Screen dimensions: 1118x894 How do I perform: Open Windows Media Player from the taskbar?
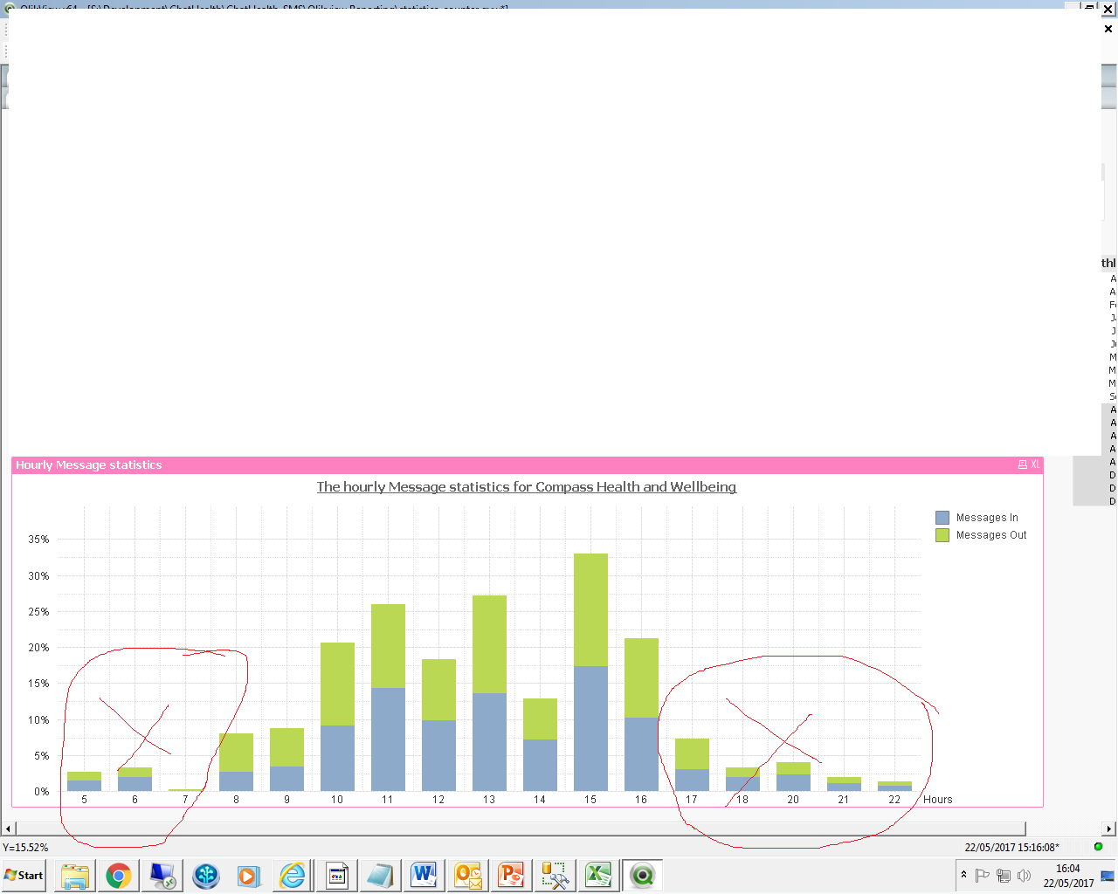pyautogui.click(x=249, y=876)
